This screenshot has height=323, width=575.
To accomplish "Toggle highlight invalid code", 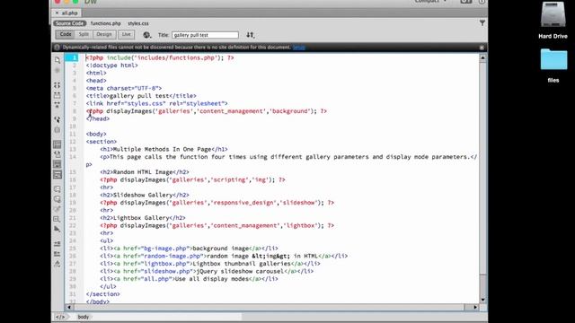I will [x=57, y=154].
